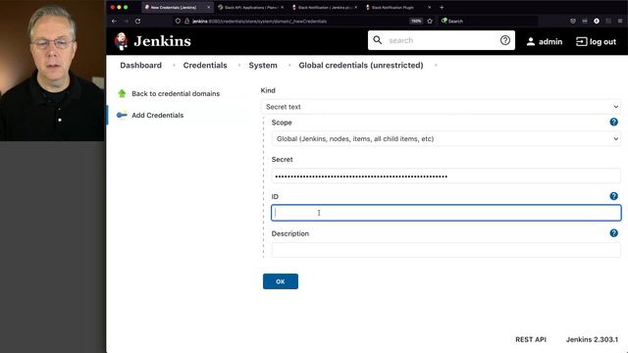This screenshot has height=353, width=628.
Task: Switch to the New Credentials [Jenkins] tab
Action: click(178, 7)
